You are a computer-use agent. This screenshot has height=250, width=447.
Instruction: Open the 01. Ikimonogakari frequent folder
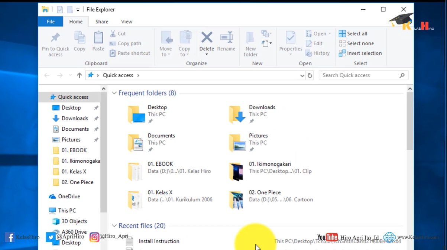[x=270, y=171]
